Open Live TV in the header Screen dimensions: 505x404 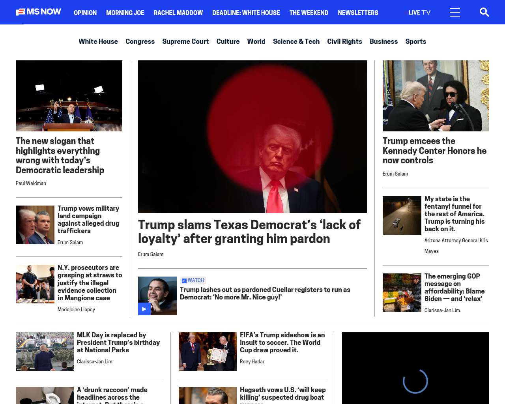(x=419, y=13)
